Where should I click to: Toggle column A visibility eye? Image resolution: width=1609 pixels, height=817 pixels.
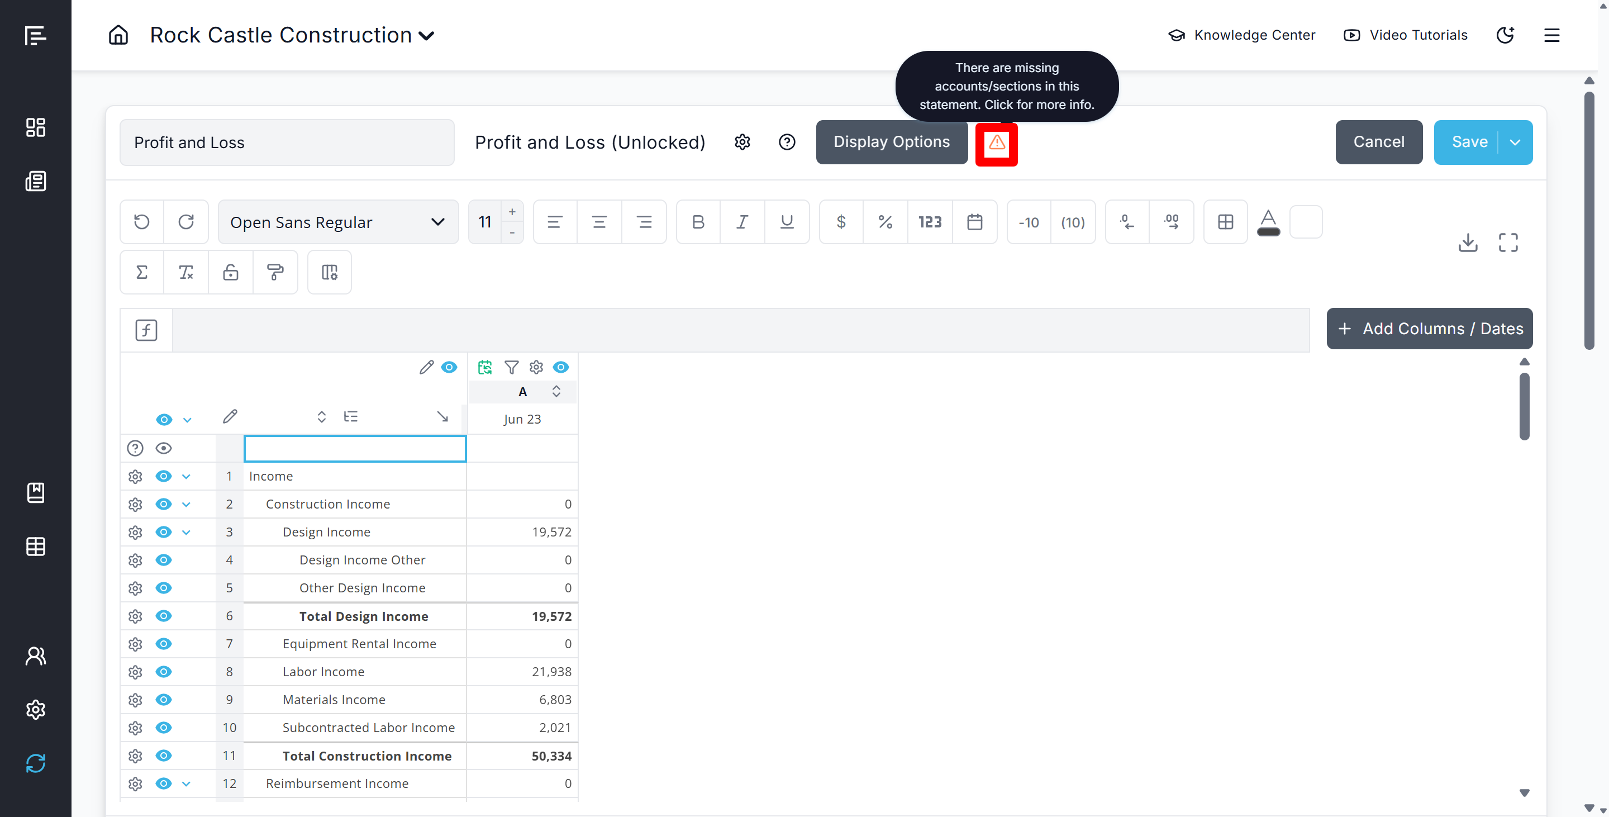coord(561,367)
